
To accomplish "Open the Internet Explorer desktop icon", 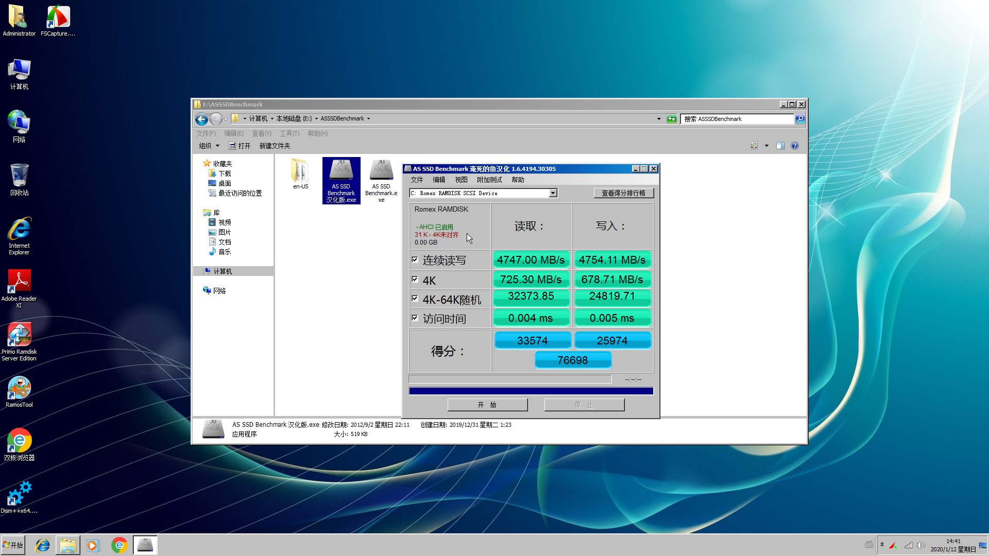I will [x=19, y=236].
